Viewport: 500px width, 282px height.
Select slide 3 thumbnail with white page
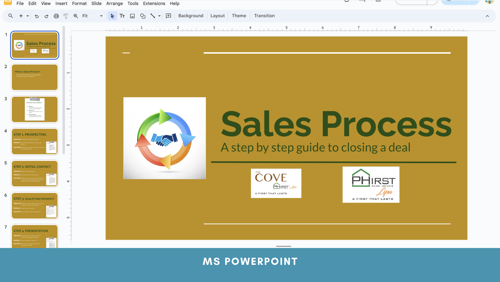click(35, 109)
